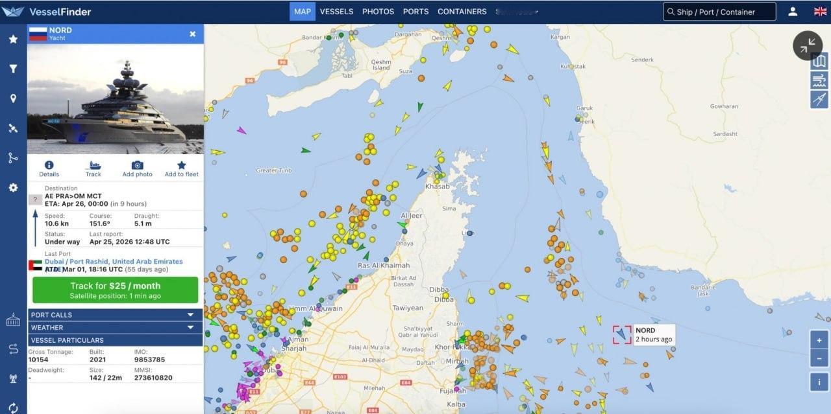Open the satellite icon in sidebar
Image resolution: width=831 pixels, height=414 pixels.
13,128
